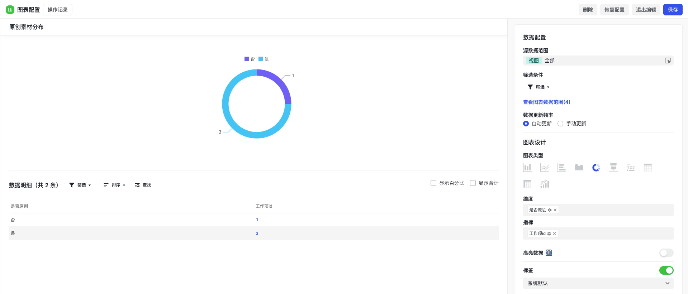Select the number indicator (123) chart type
The width and height of the screenshot is (688, 294).
tap(630, 168)
